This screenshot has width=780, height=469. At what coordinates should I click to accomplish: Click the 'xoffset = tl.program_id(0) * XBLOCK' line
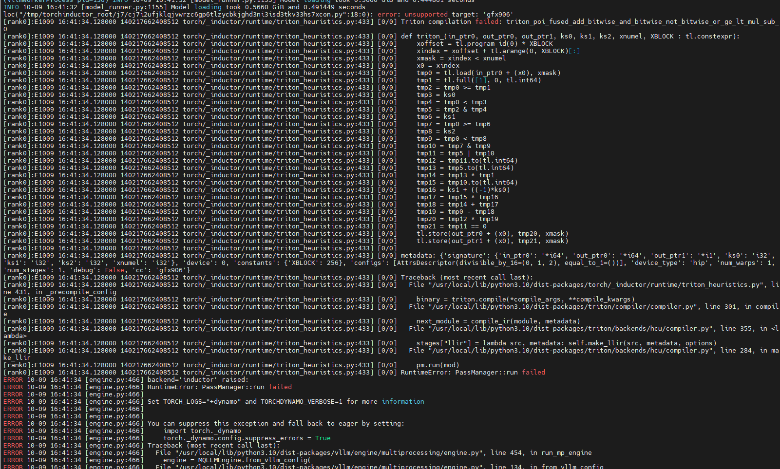point(485,44)
